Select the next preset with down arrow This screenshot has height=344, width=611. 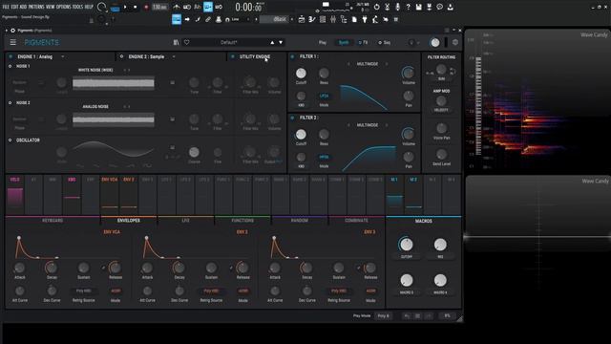[281, 42]
